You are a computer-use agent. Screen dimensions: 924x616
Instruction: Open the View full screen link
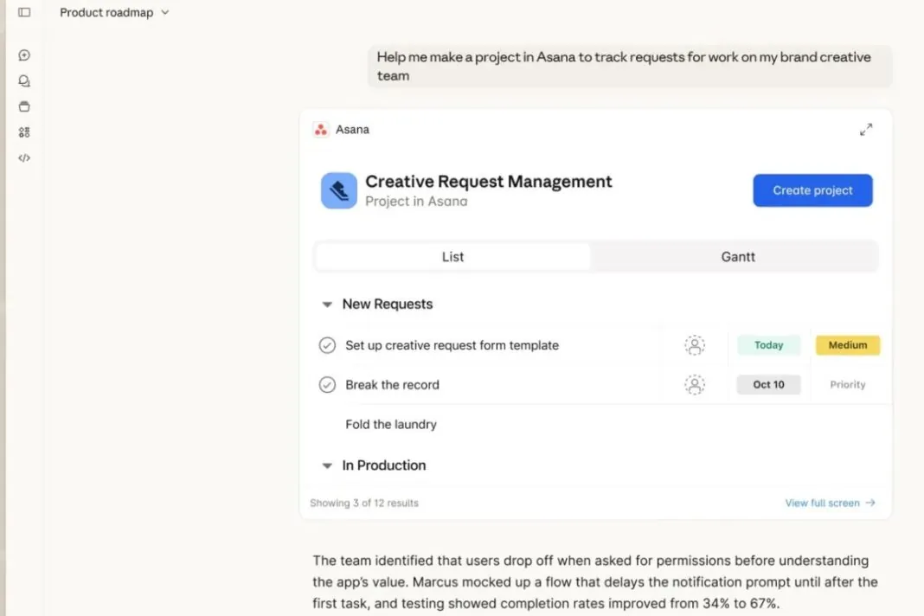829,503
